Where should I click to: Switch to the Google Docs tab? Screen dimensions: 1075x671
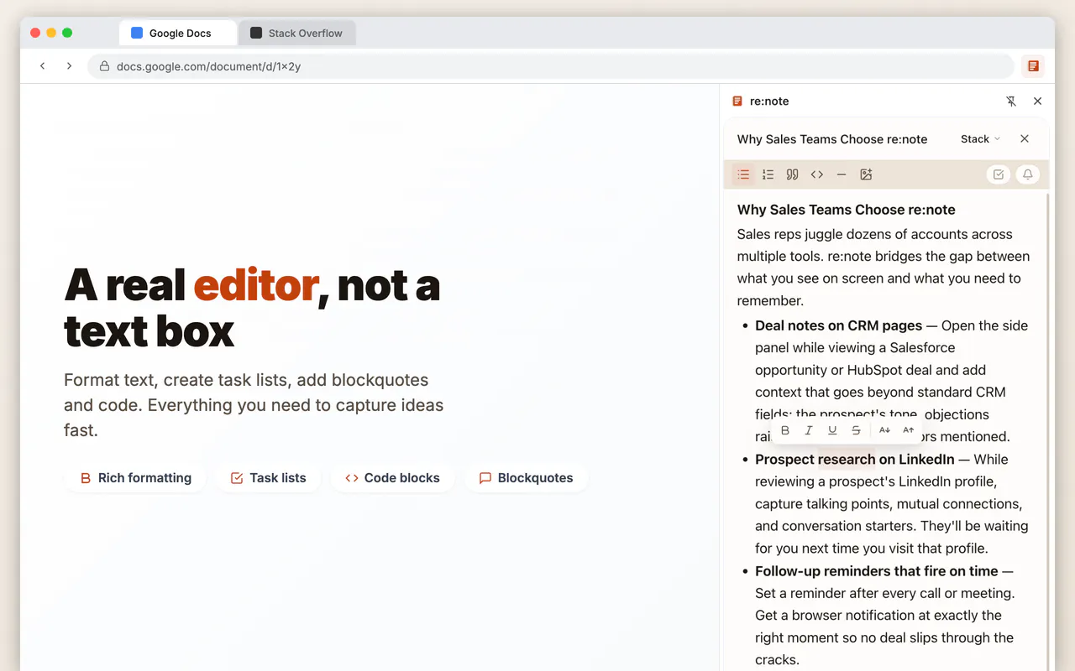coord(178,34)
